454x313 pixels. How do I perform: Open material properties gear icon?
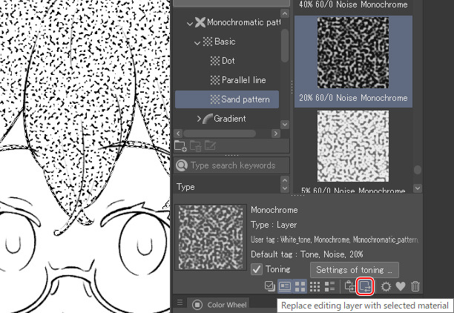tap(386, 286)
